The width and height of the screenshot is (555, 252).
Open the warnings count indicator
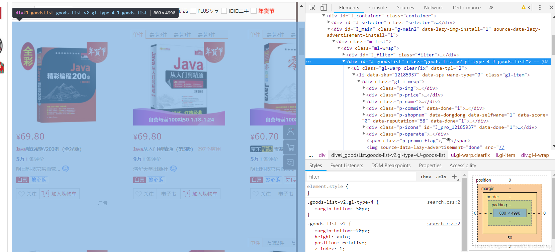click(x=526, y=7)
